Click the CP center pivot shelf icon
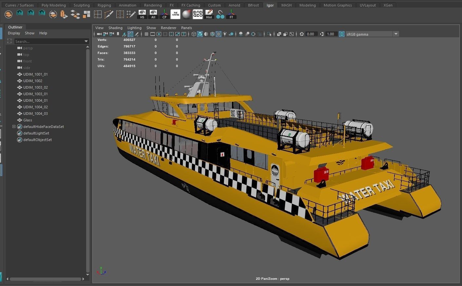The width and height of the screenshot is (462, 286). click(164, 14)
